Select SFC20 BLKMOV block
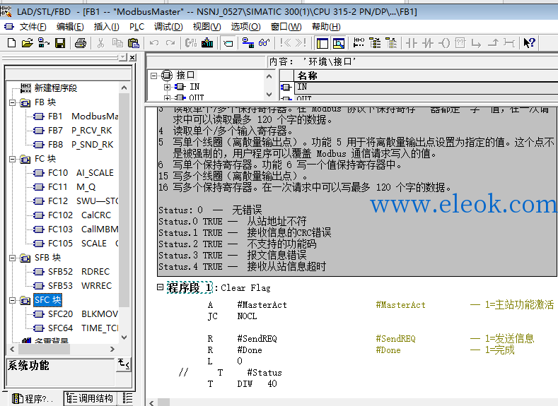This screenshot has height=406, width=558. click(x=76, y=314)
